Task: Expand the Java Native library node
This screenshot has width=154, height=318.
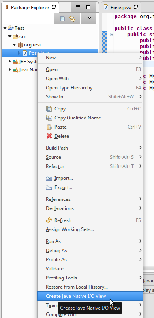Action: 9,70
